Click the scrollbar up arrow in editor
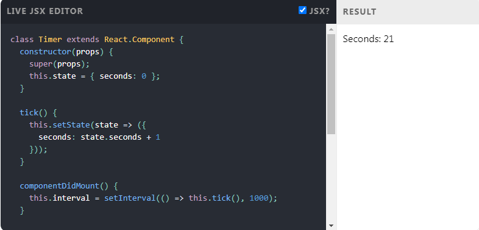 pyautogui.click(x=331, y=29)
